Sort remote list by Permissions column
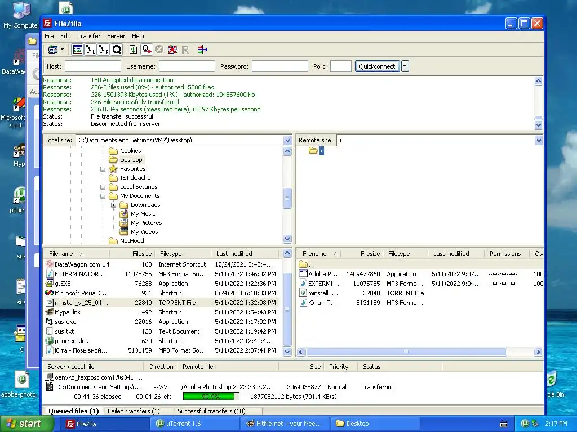 505,254
